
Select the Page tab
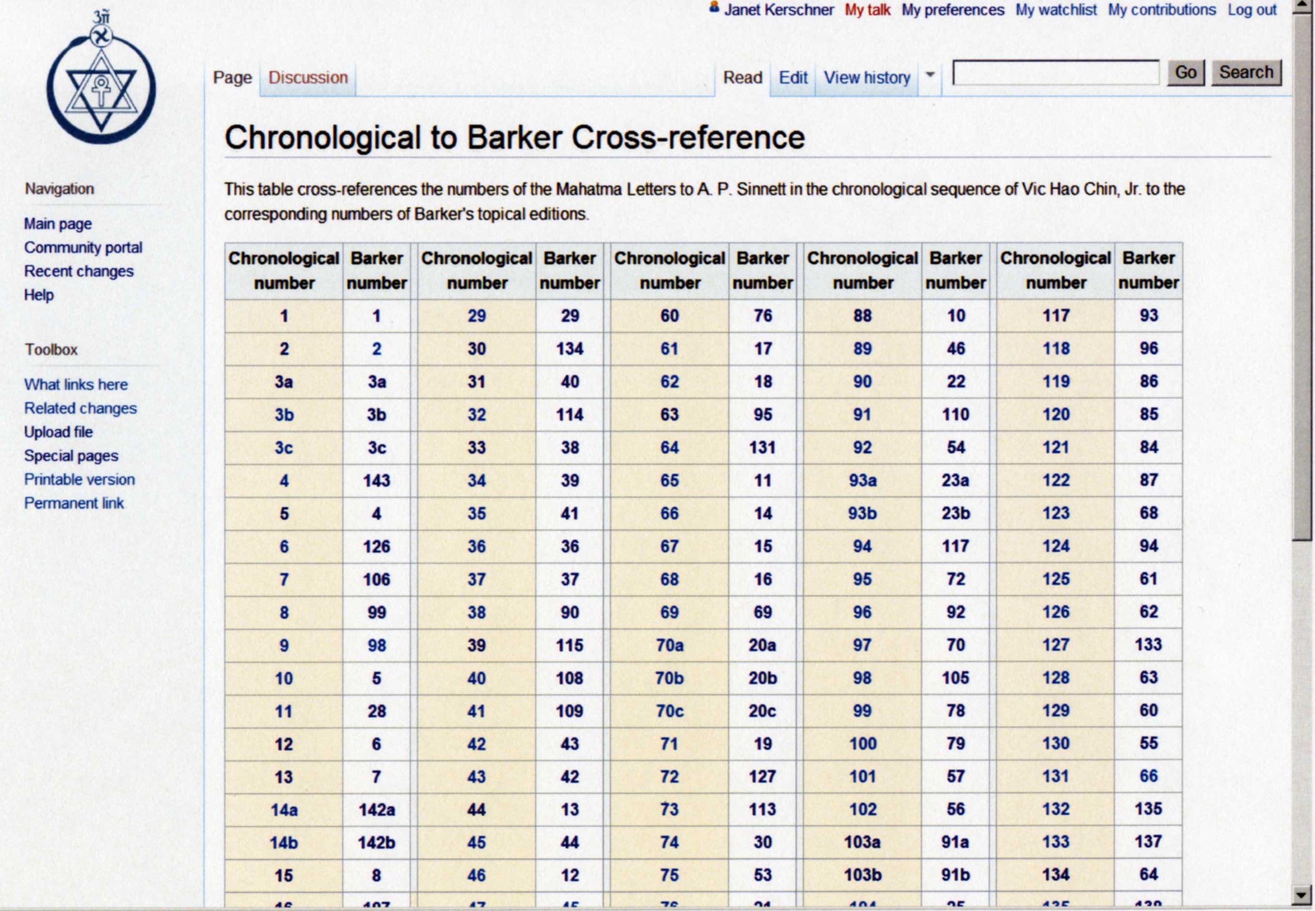click(232, 78)
